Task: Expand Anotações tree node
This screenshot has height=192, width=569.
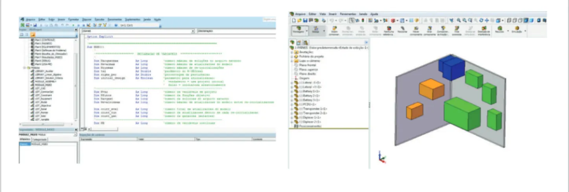Action: tap(291, 52)
